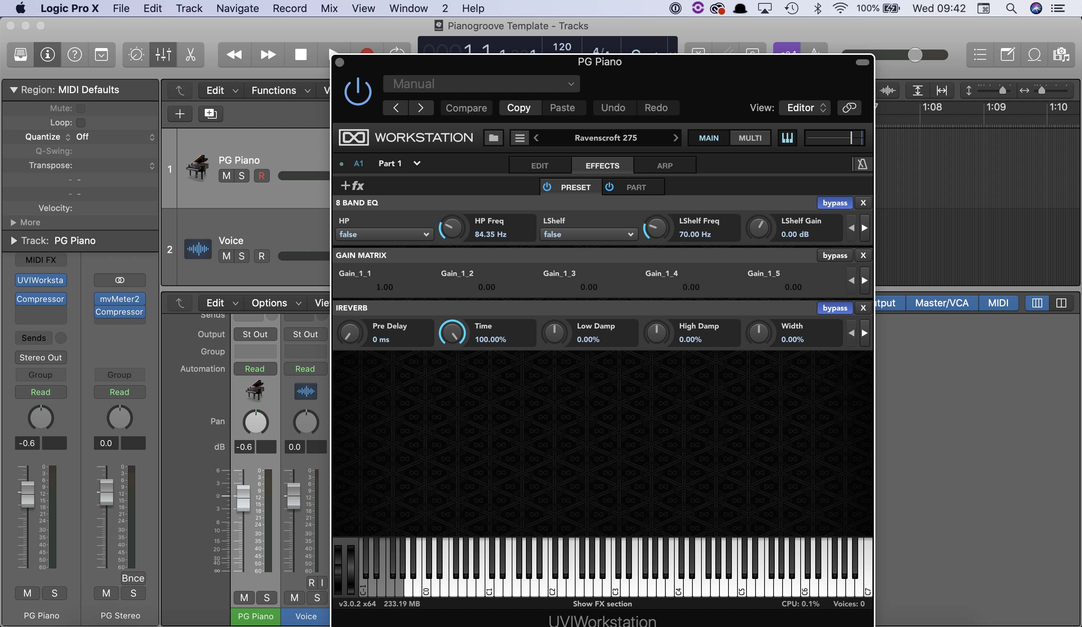The width and height of the screenshot is (1082, 627).
Task: Click the Master/VCA filter button
Action: [x=941, y=303]
